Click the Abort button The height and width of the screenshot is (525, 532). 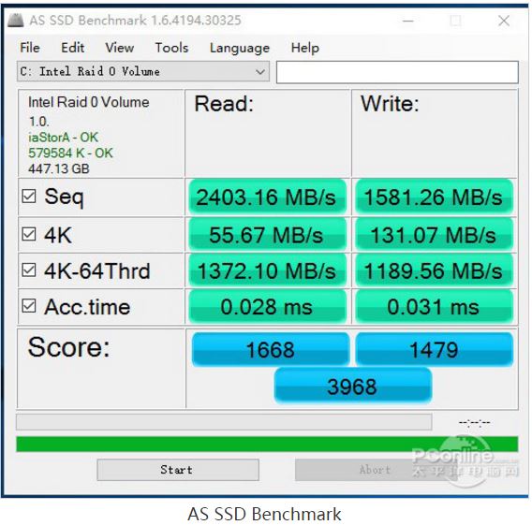(x=375, y=470)
